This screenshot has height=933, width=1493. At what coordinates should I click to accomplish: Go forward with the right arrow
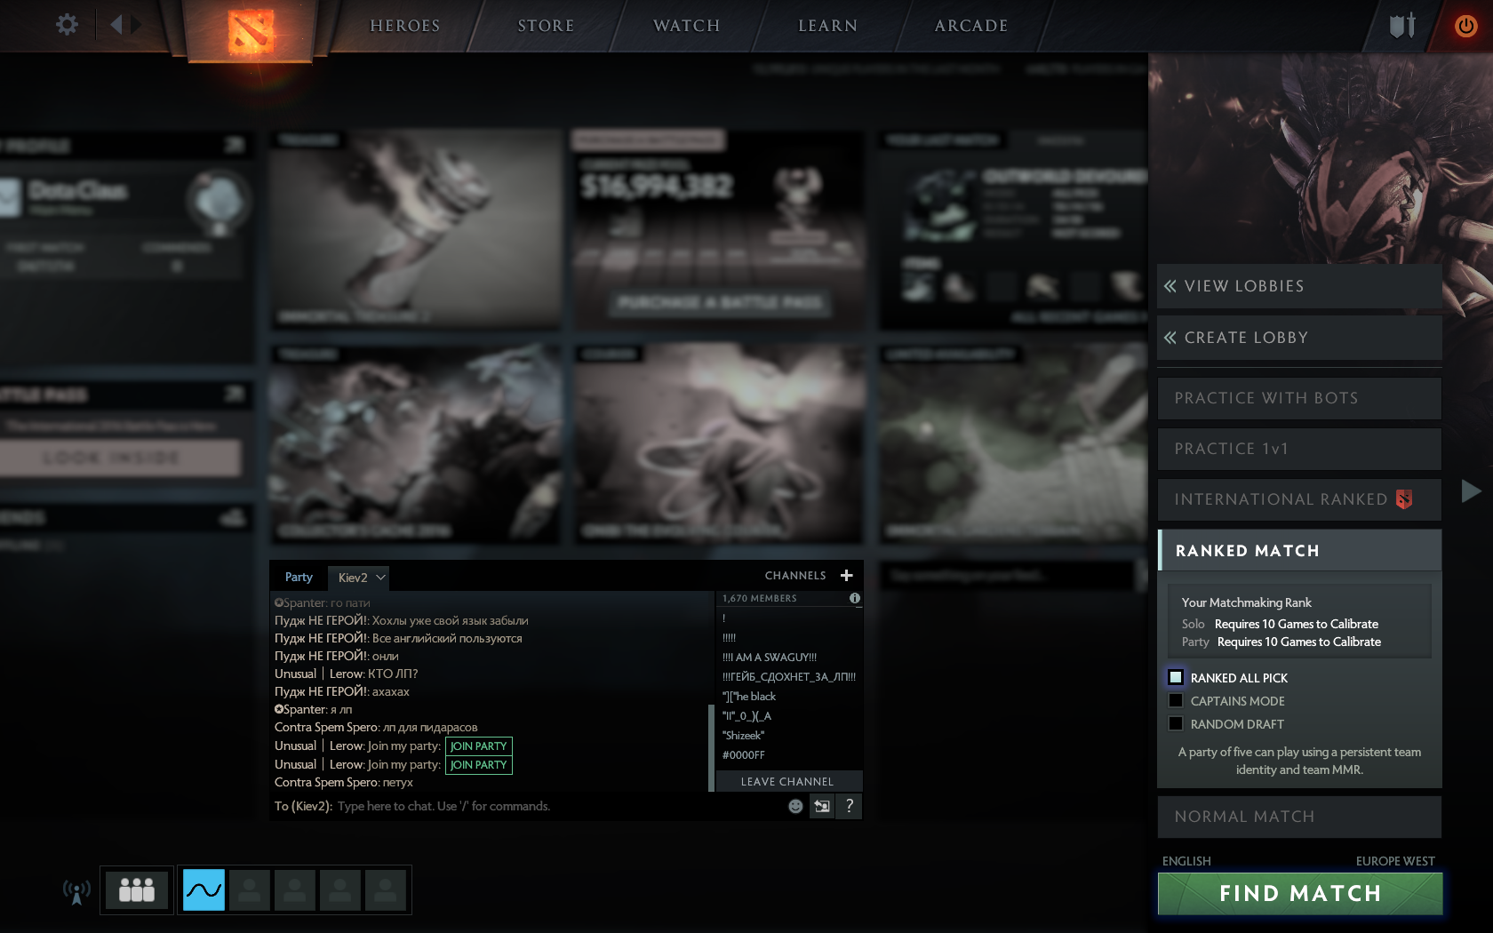(136, 25)
